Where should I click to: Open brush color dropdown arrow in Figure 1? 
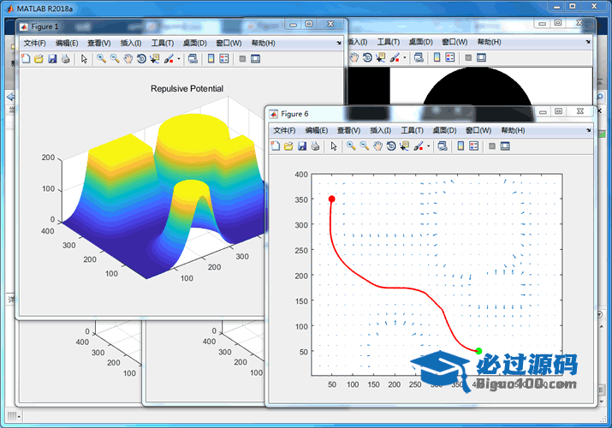(x=179, y=59)
